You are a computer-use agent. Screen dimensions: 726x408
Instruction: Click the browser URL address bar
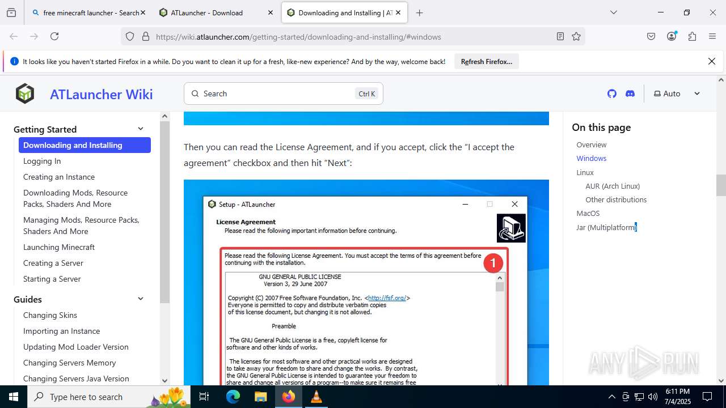[352, 36]
